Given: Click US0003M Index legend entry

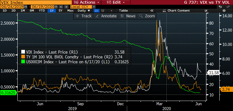Looking at the screenshot, I should pos(68,62).
